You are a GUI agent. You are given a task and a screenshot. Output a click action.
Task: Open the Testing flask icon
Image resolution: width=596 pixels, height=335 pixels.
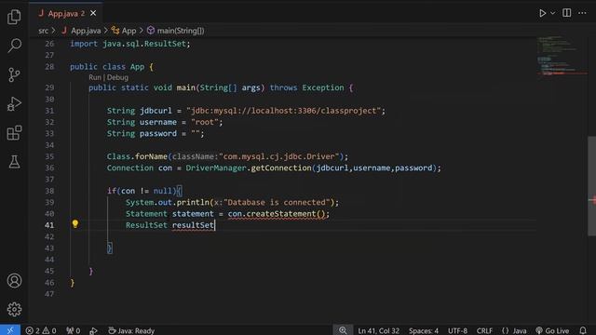(14, 162)
